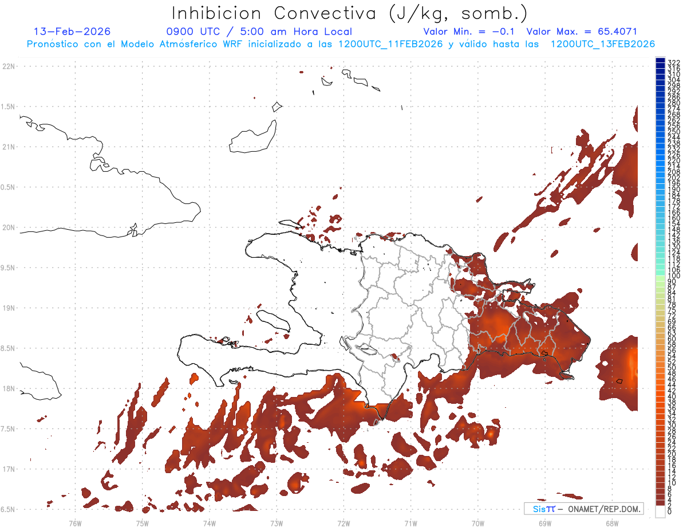The height and width of the screenshot is (531, 687).
Task: Click the "100" value on the color scale
Action: (x=674, y=276)
